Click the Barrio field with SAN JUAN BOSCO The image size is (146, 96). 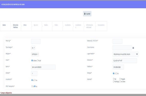pyautogui.click(x=43, y=67)
